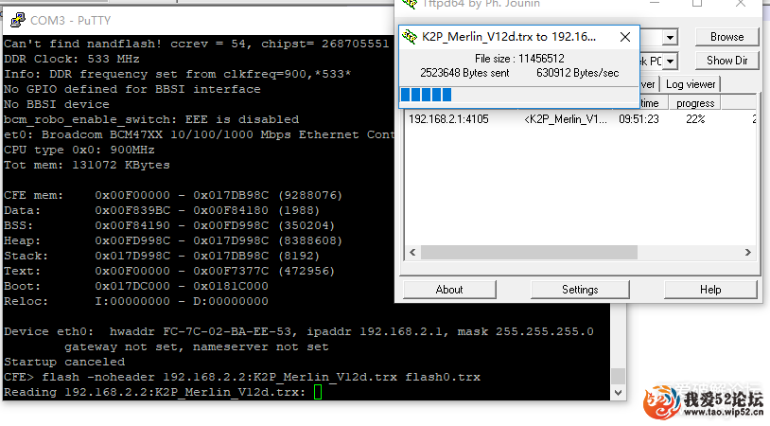The width and height of the screenshot is (770, 426).
Task: Click the time column header
Action: [x=652, y=103]
